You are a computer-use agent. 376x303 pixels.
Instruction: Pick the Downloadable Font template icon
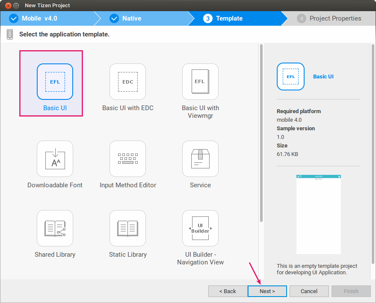(55, 159)
